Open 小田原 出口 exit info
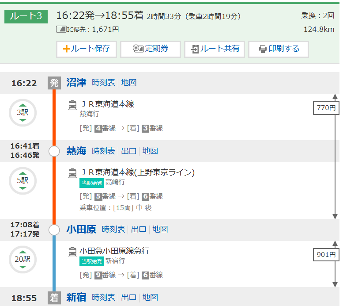Viewport: 343px width, 306px height. [x=139, y=229]
